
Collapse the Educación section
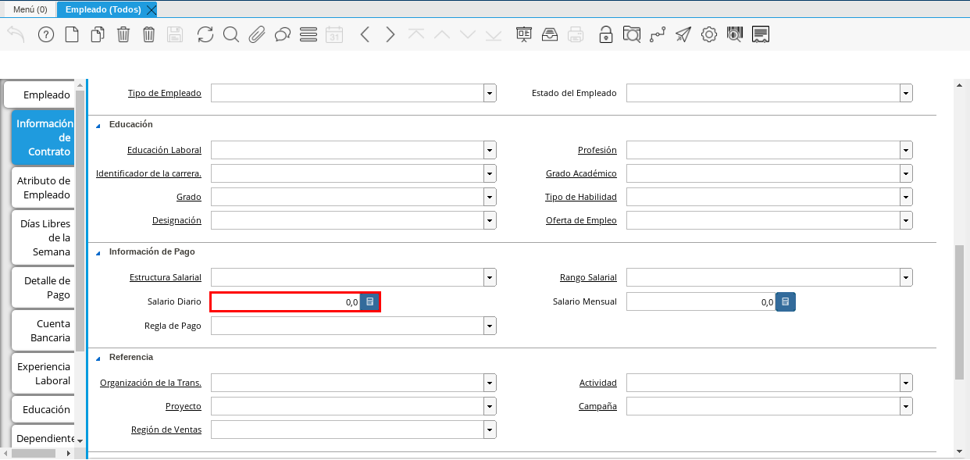pyautogui.click(x=98, y=125)
